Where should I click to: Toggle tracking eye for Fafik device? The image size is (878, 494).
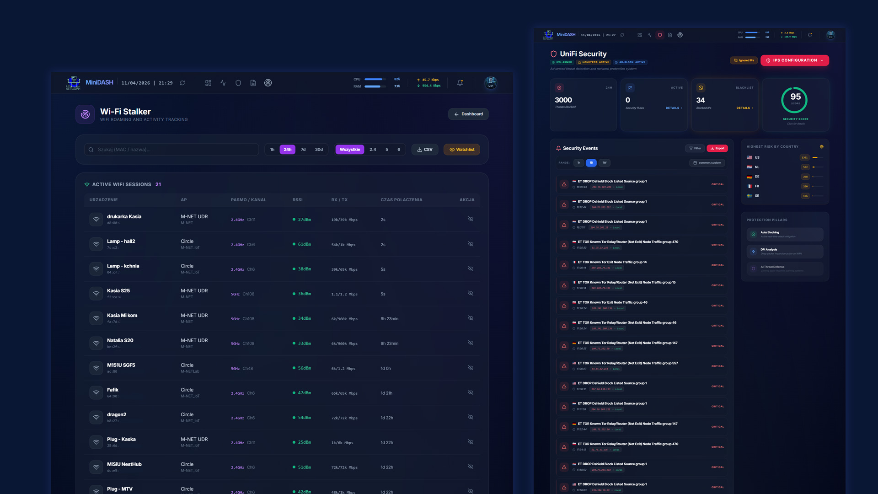[x=471, y=392]
